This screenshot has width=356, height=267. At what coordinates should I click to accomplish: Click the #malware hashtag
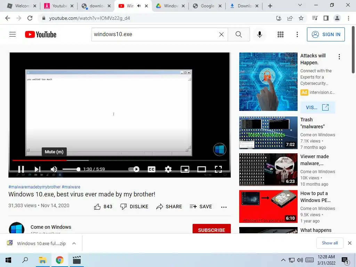tap(71, 187)
